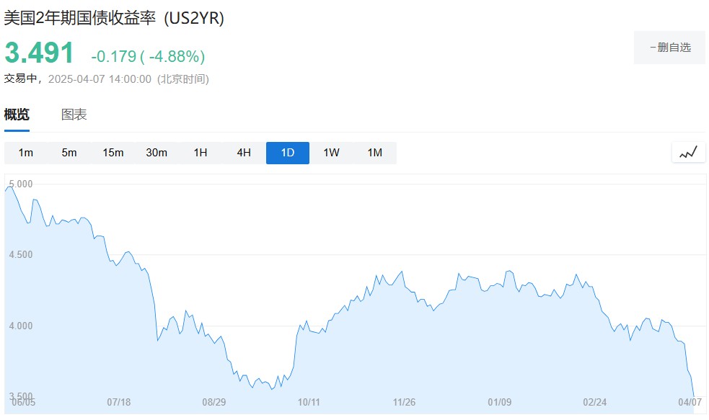
Task: Click the 04/07 date marker on axis
Action: (x=690, y=402)
